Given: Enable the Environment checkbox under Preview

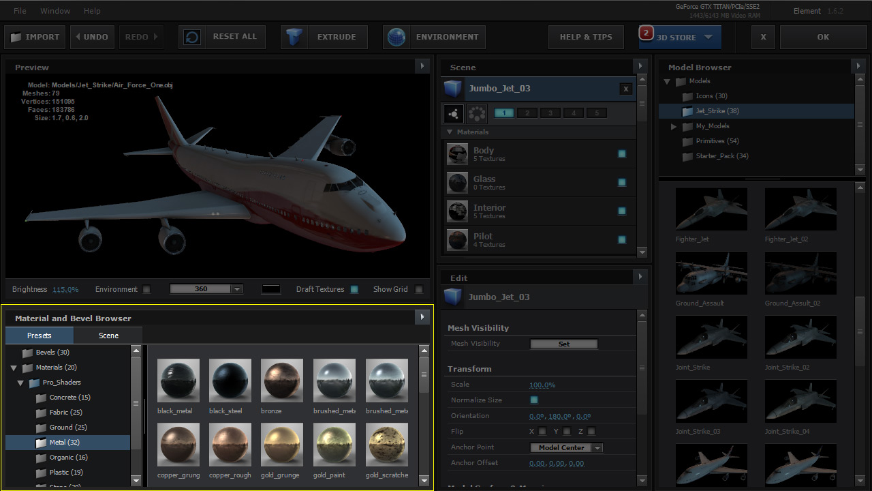Looking at the screenshot, I should coord(146,289).
